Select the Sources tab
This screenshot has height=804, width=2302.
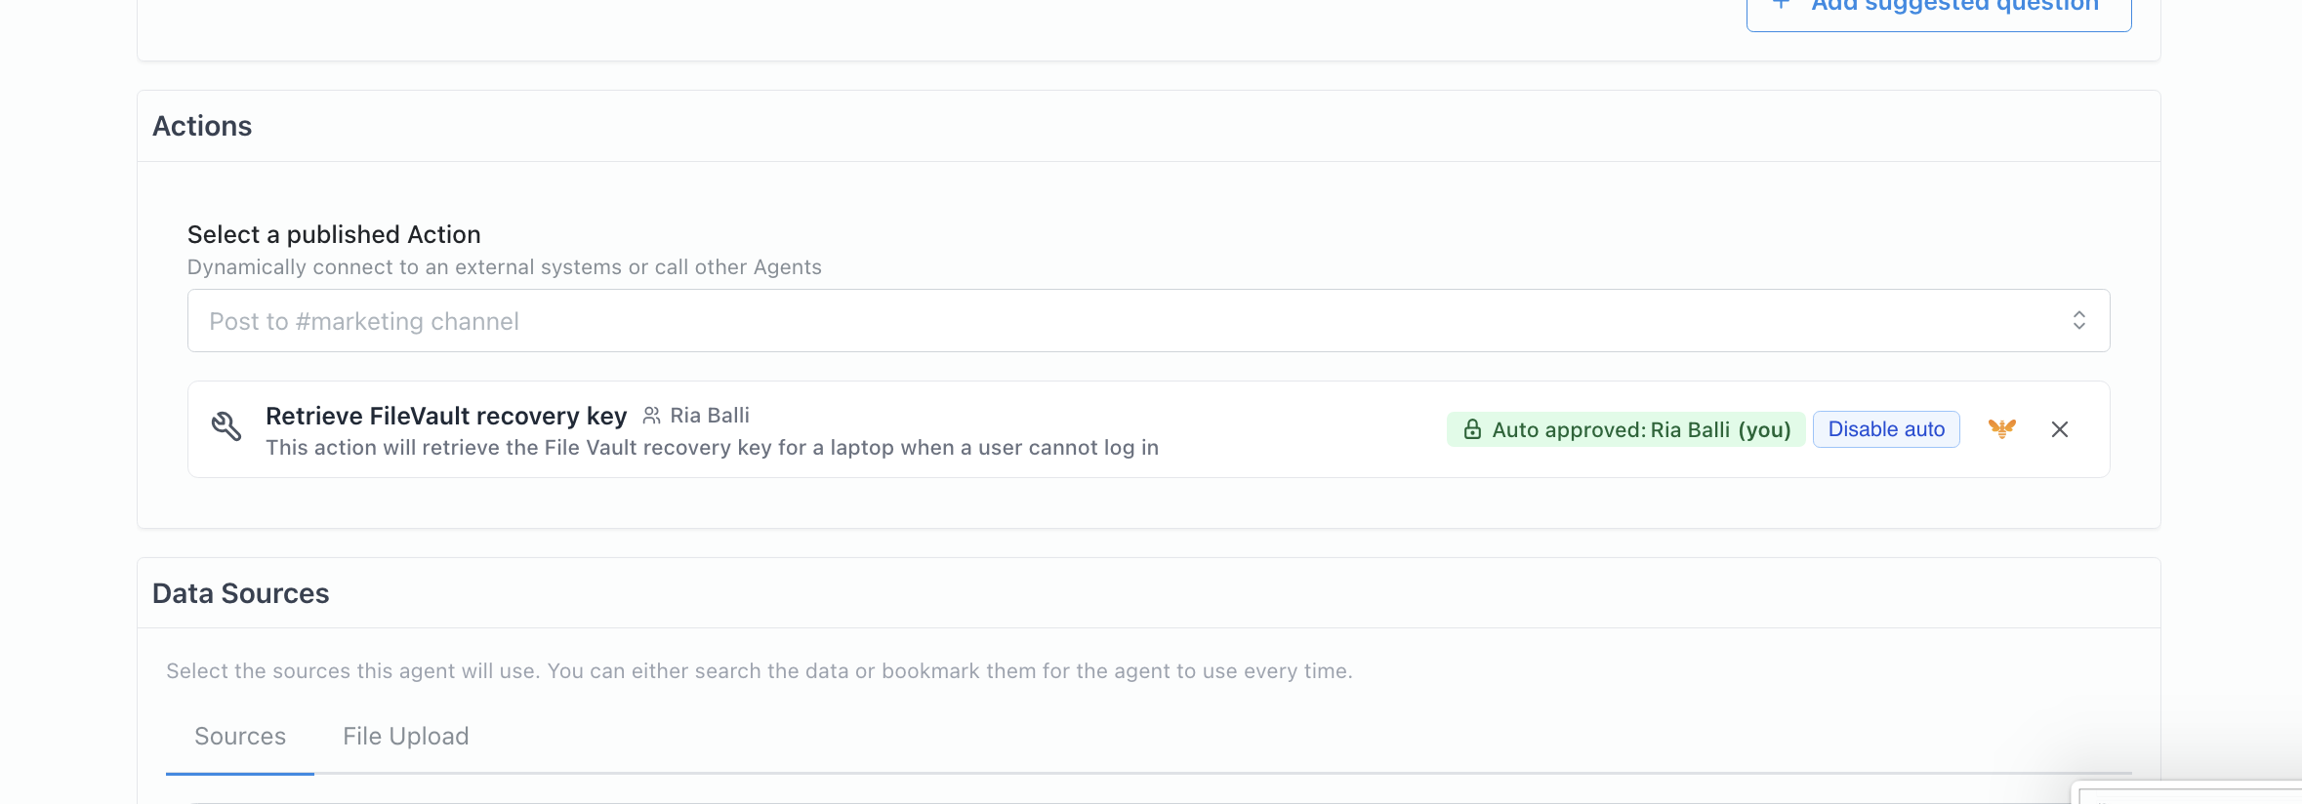tap(240, 736)
